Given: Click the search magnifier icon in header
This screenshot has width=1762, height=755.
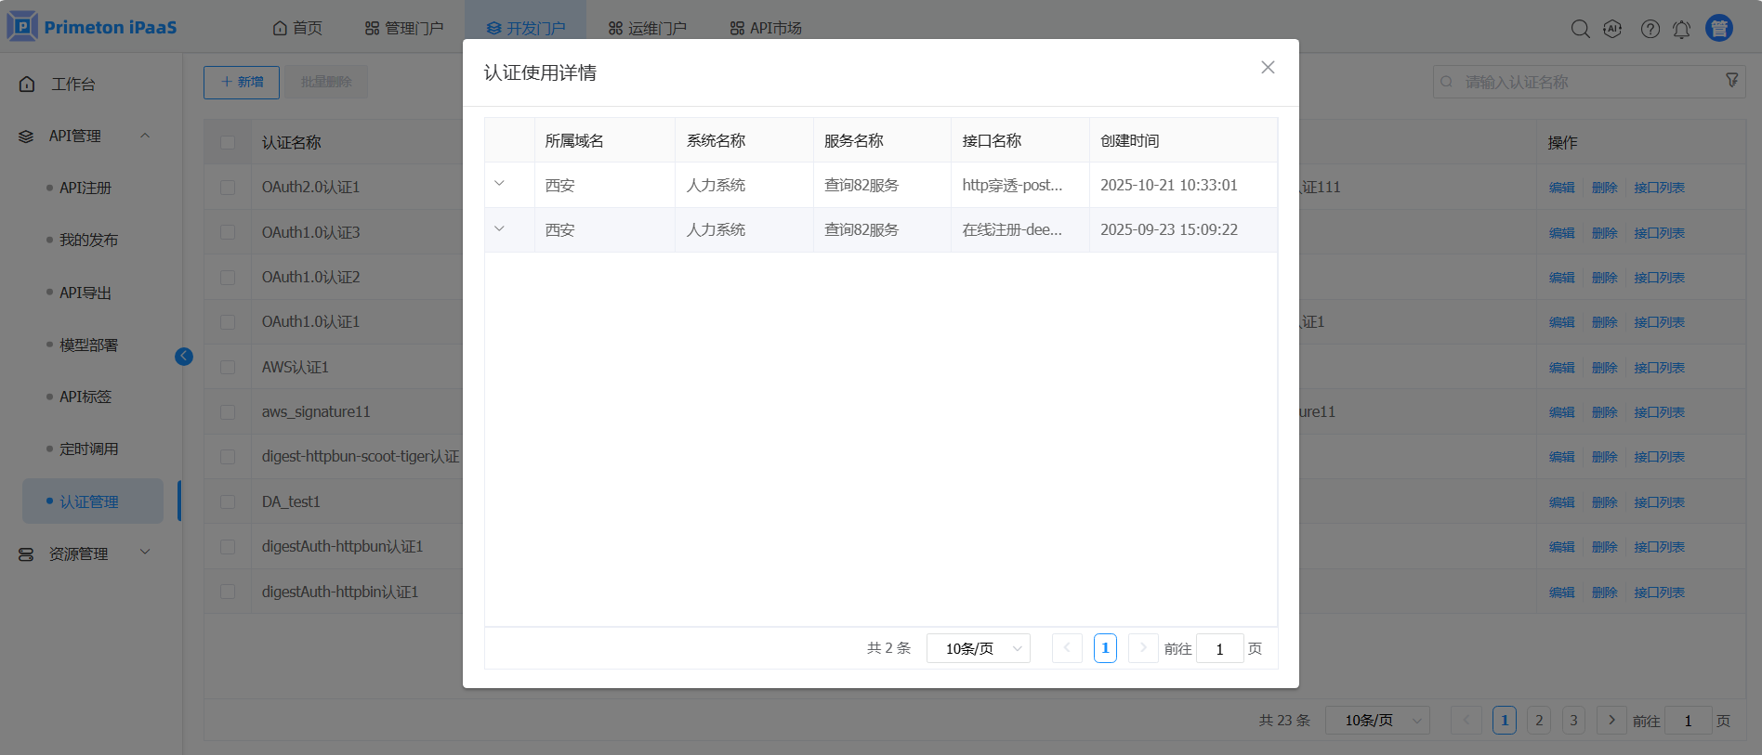Looking at the screenshot, I should tap(1580, 29).
